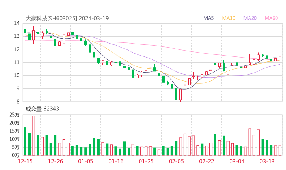Click the lowest red candlestick near price 8
This screenshot has height=170, width=286.
(180, 95)
